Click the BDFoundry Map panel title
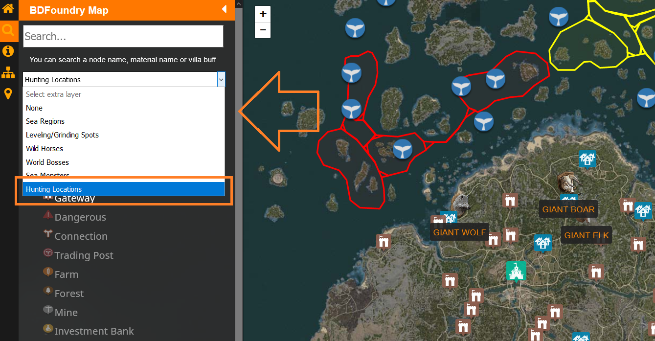This screenshot has width=655, height=341. click(69, 10)
